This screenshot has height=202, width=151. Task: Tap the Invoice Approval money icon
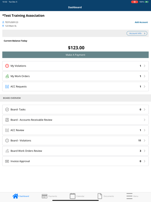pos(7,161)
